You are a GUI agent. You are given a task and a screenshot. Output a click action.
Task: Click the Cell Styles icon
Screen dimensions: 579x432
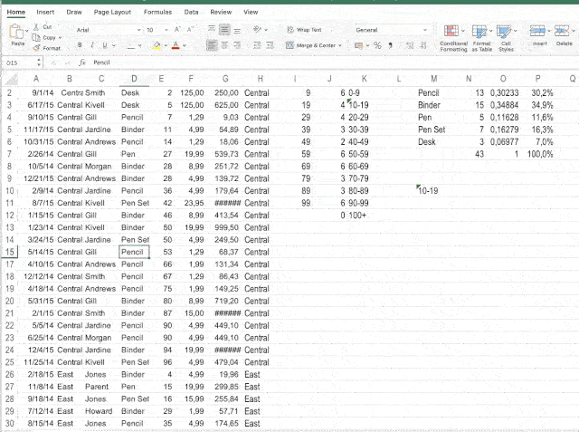[x=504, y=31]
